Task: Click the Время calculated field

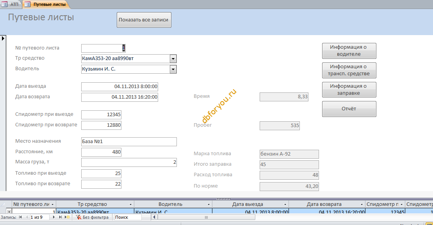Action: [284, 97]
